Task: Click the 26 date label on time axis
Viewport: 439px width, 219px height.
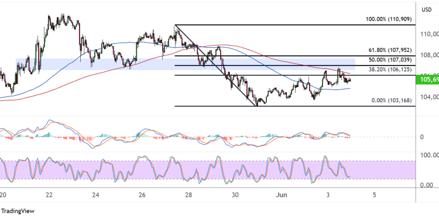Action: (x=142, y=194)
